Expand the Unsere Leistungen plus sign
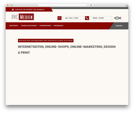Viewport: 134px width, 113px height. tap(37, 26)
